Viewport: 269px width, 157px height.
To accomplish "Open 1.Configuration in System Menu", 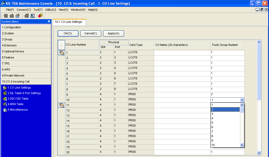I will (x=26, y=27).
